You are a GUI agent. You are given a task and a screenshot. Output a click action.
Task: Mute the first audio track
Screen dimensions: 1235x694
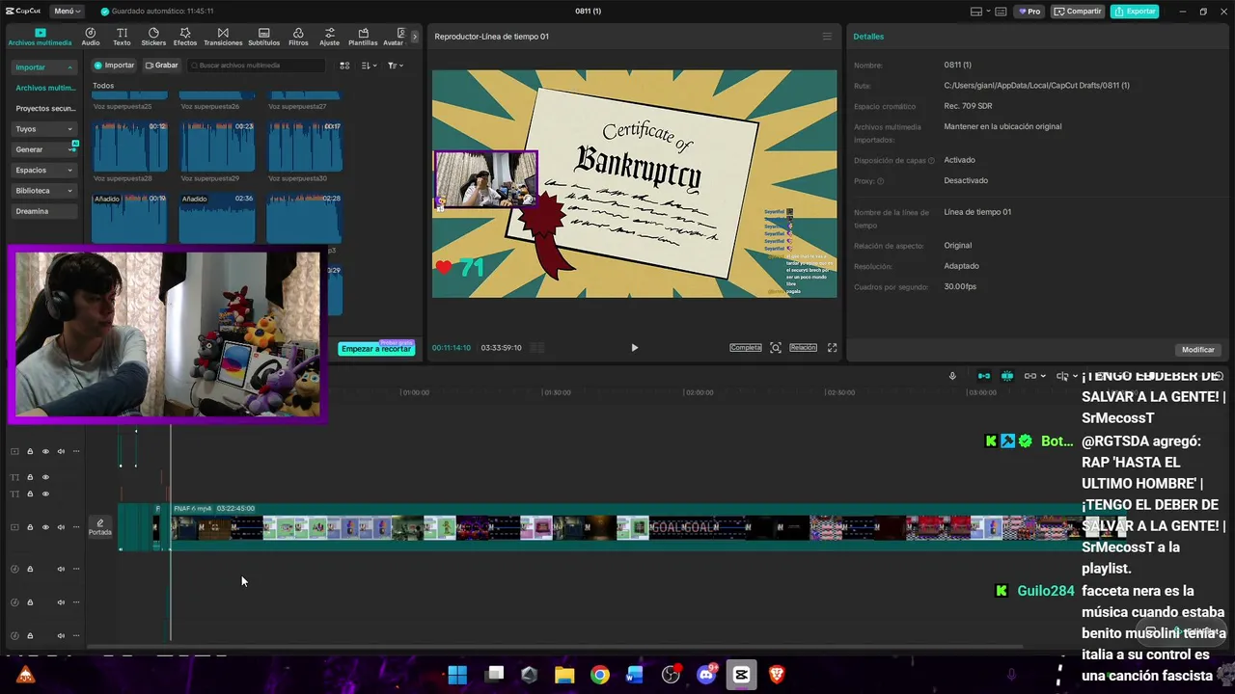[61, 569]
